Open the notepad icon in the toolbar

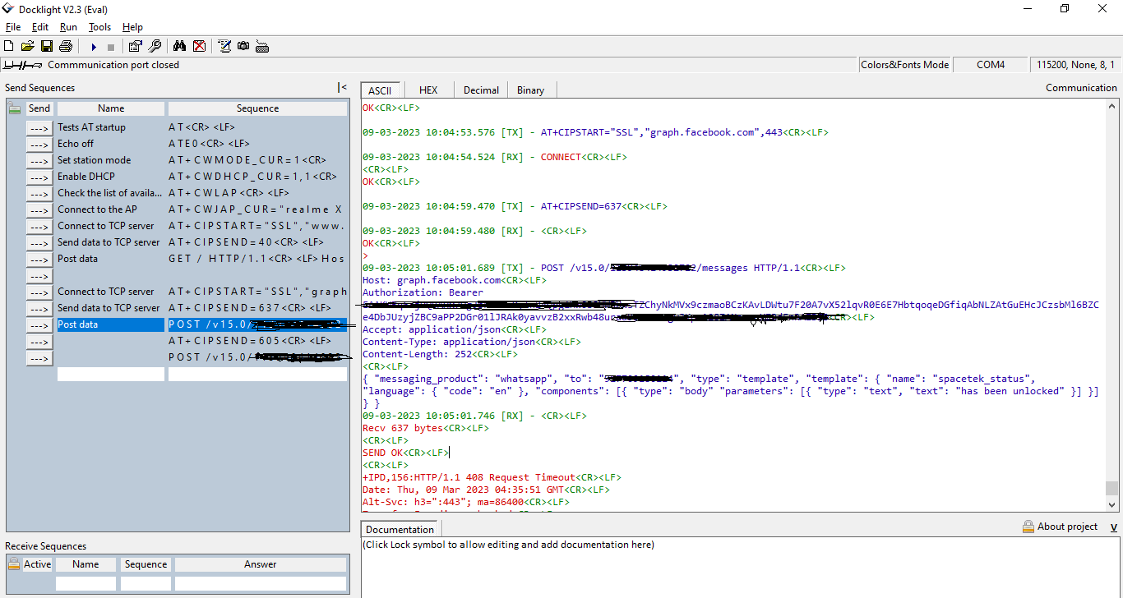point(224,46)
